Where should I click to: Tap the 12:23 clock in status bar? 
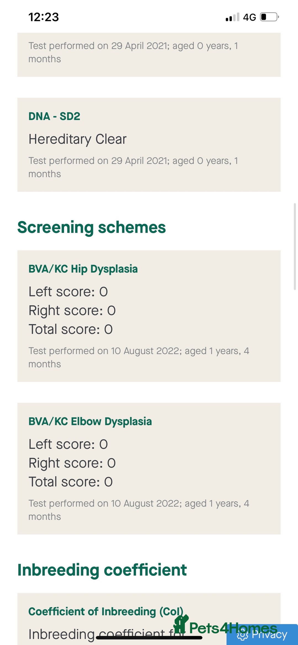44,17
